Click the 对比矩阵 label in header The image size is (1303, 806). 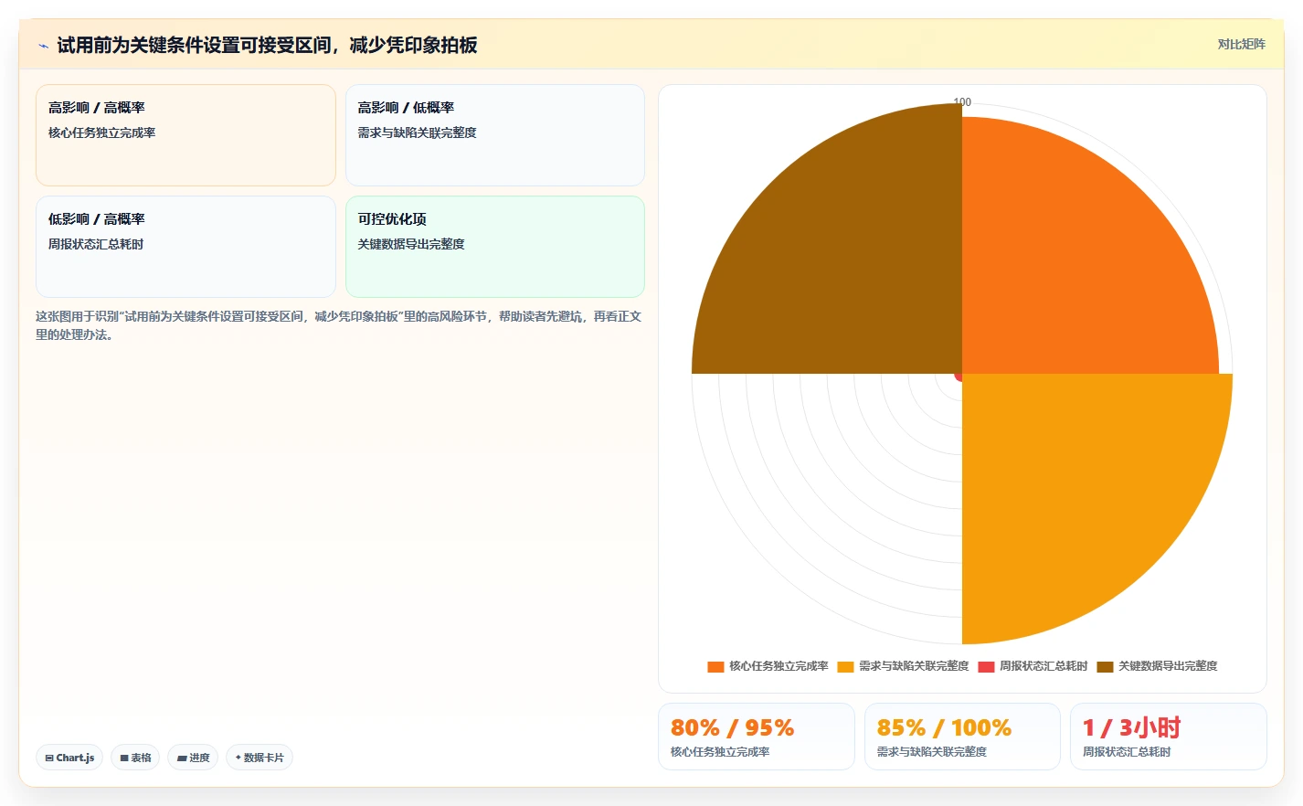click(x=1241, y=44)
